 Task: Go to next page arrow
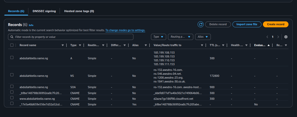click(278, 37)
